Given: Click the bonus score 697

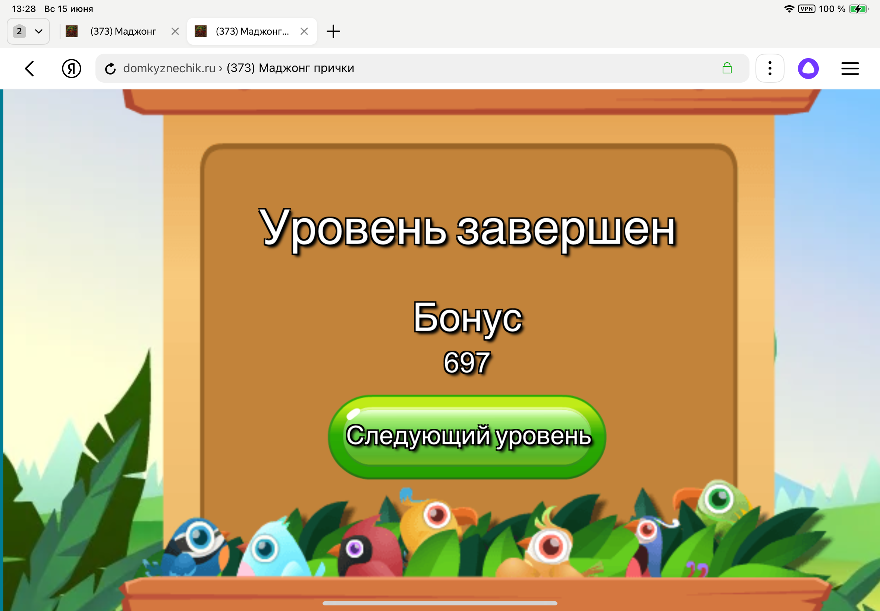Looking at the screenshot, I should click(466, 363).
